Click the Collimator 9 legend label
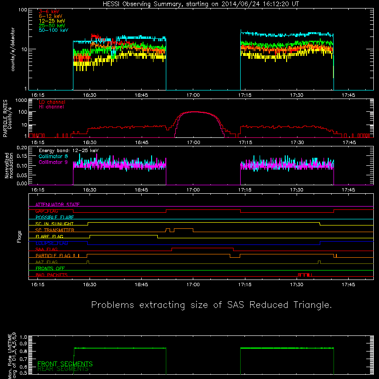The image size is (379, 379). tap(53, 162)
